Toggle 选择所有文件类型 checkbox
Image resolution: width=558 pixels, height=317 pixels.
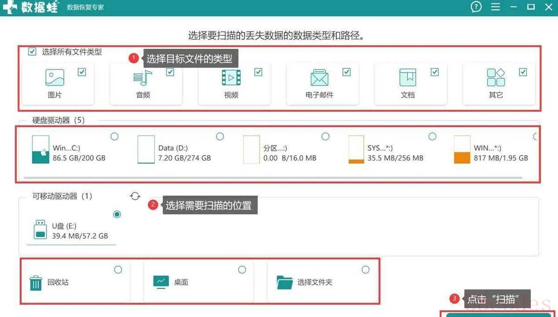[32, 52]
